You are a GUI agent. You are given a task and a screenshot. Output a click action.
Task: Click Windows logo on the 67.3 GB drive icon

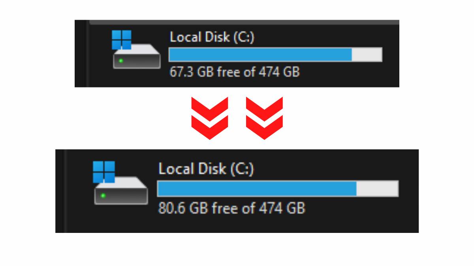[x=121, y=40]
